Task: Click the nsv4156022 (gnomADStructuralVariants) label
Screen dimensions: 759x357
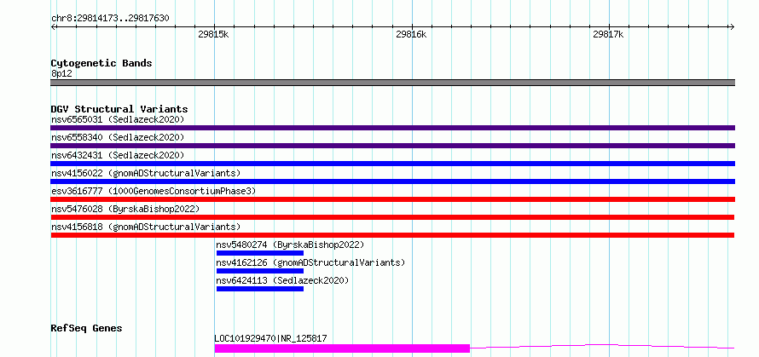Action: point(146,173)
